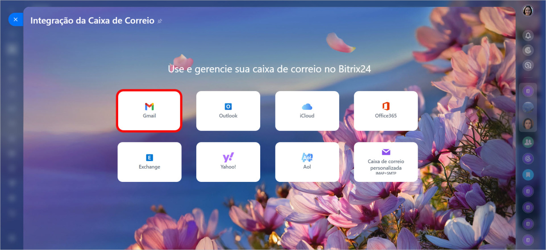Open the chat search bubble icon
The height and width of the screenshot is (250, 546).
point(528,65)
